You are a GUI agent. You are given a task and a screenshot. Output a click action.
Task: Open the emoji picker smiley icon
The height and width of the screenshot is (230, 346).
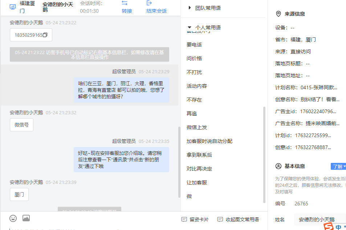point(13,218)
